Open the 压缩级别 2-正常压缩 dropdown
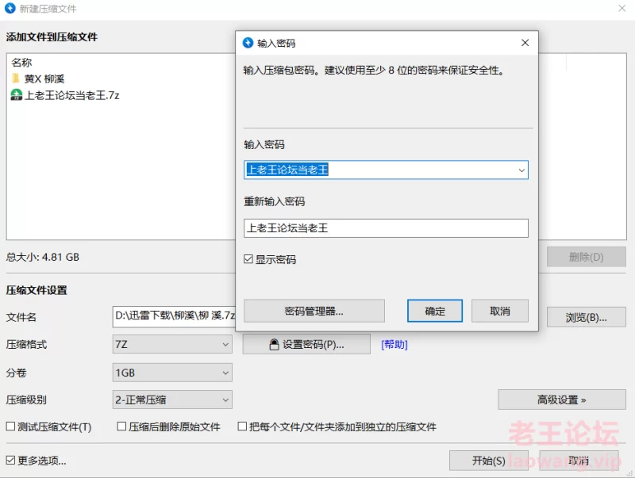This screenshot has height=478, width=635. [x=172, y=400]
